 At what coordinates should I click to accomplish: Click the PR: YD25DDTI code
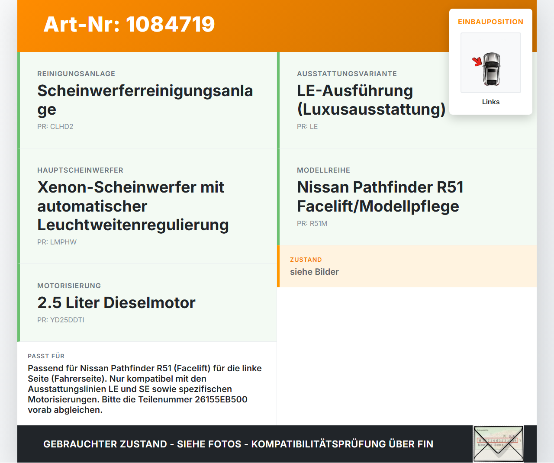point(61,320)
